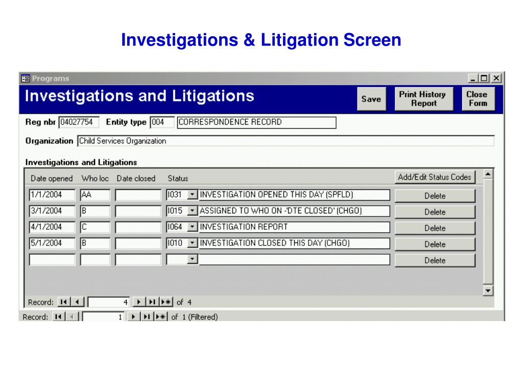Go to first record in inner navigator

pyautogui.click(x=63, y=302)
